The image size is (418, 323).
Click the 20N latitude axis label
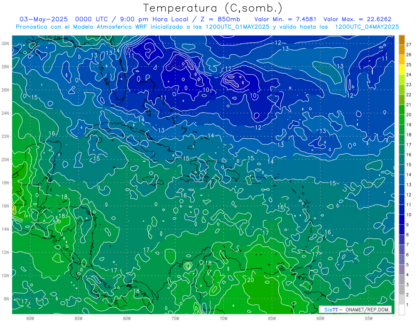click(x=6, y=160)
